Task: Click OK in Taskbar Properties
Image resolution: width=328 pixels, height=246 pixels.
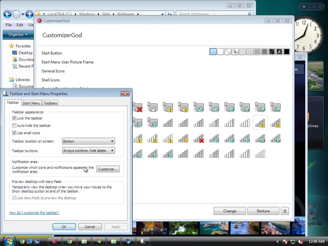Action: pos(64,227)
